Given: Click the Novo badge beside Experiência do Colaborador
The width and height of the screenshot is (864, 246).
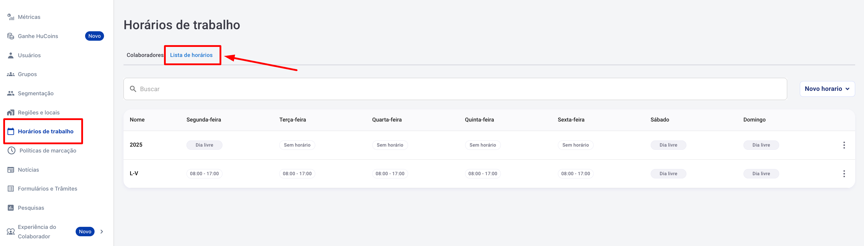Looking at the screenshot, I should (x=85, y=232).
